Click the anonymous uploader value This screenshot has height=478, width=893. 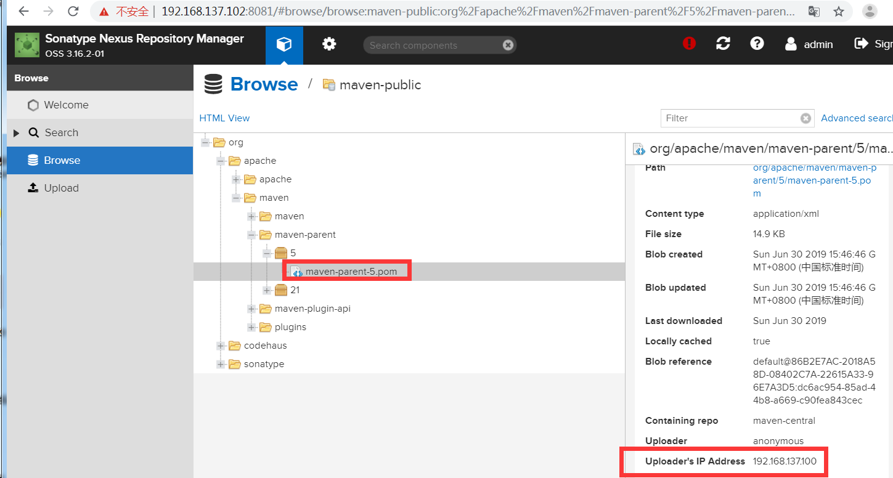click(778, 441)
